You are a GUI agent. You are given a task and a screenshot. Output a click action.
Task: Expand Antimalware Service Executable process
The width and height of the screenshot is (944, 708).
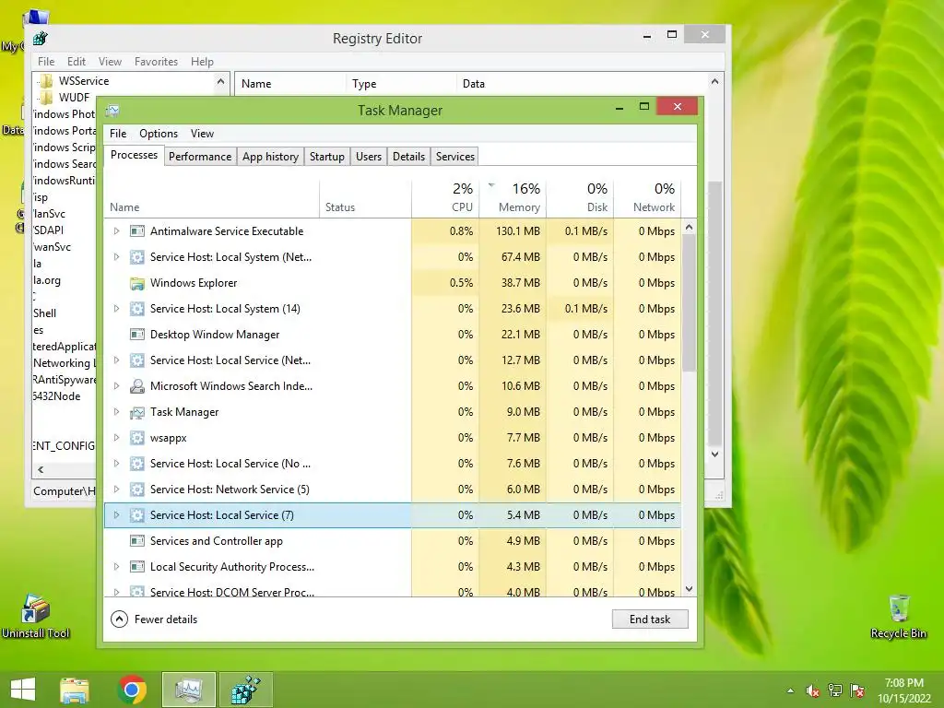point(117,231)
